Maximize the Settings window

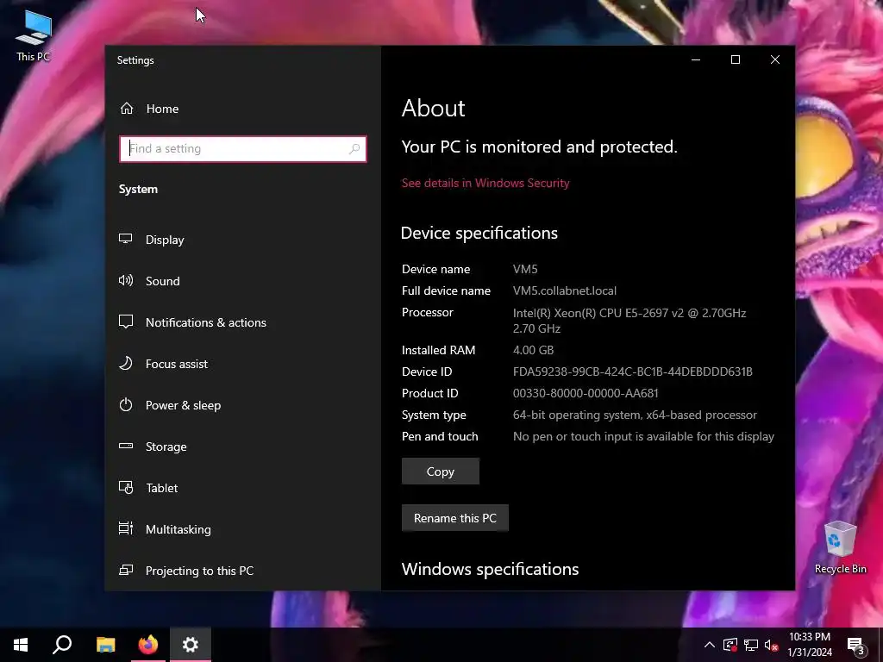coord(736,59)
